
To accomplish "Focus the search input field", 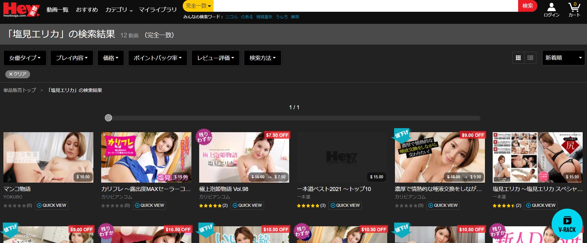I will [x=366, y=6].
